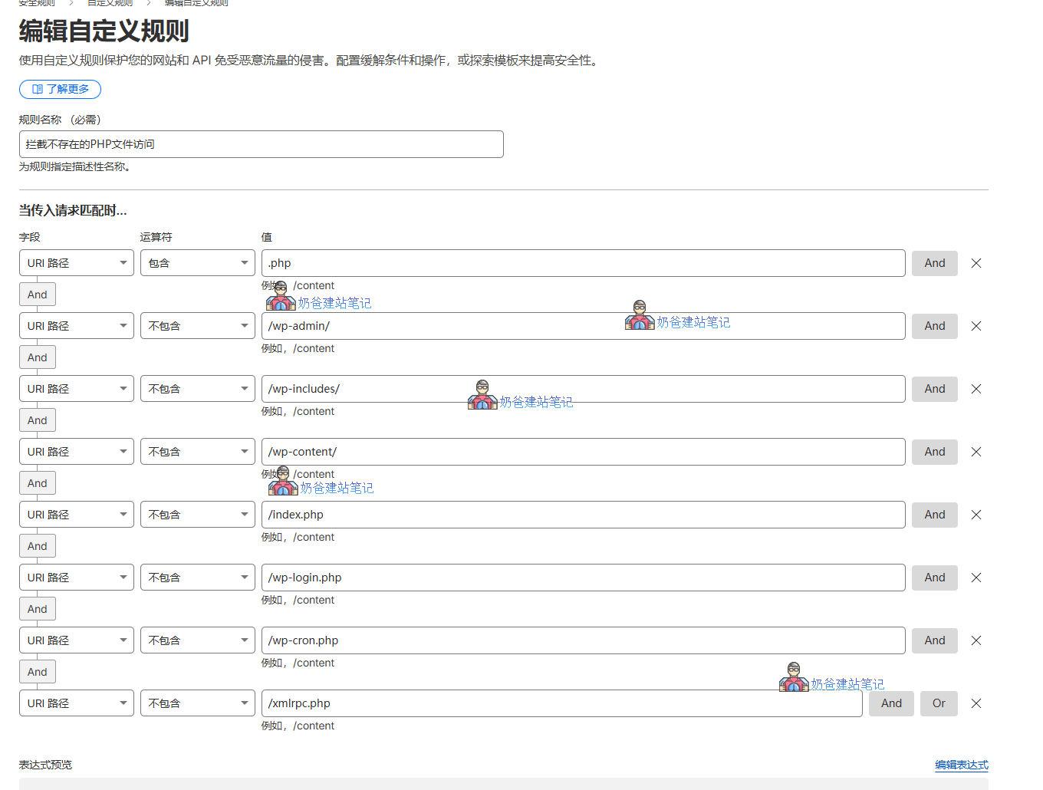Delete the /xmlrpc.php condition row
The image size is (1043, 790).
coord(976,703)
